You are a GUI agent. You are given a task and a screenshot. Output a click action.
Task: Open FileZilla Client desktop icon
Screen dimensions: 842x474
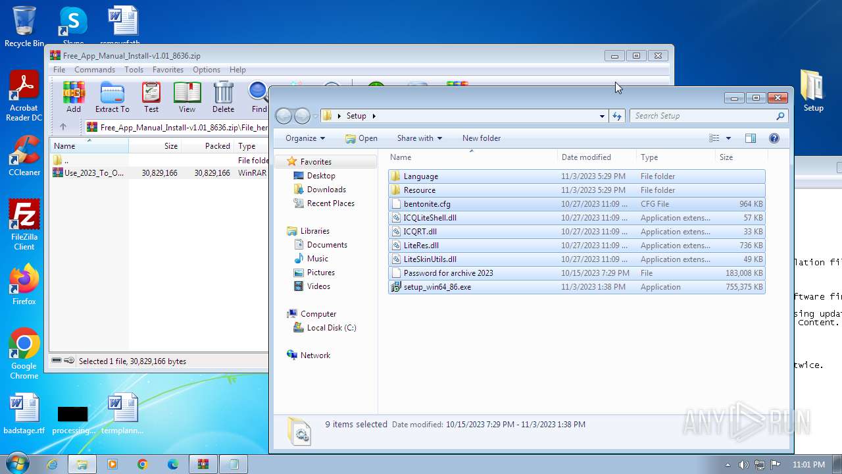click(x=24, y=224)
